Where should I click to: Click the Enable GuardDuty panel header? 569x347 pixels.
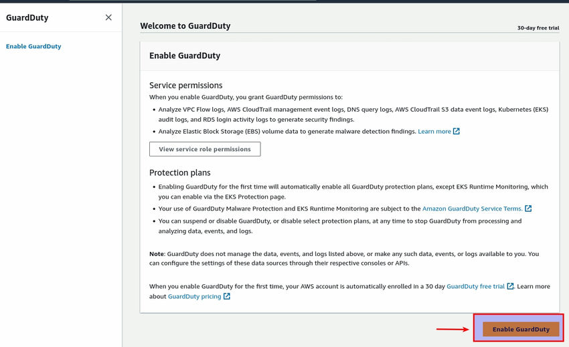click(x=185, y=55)
